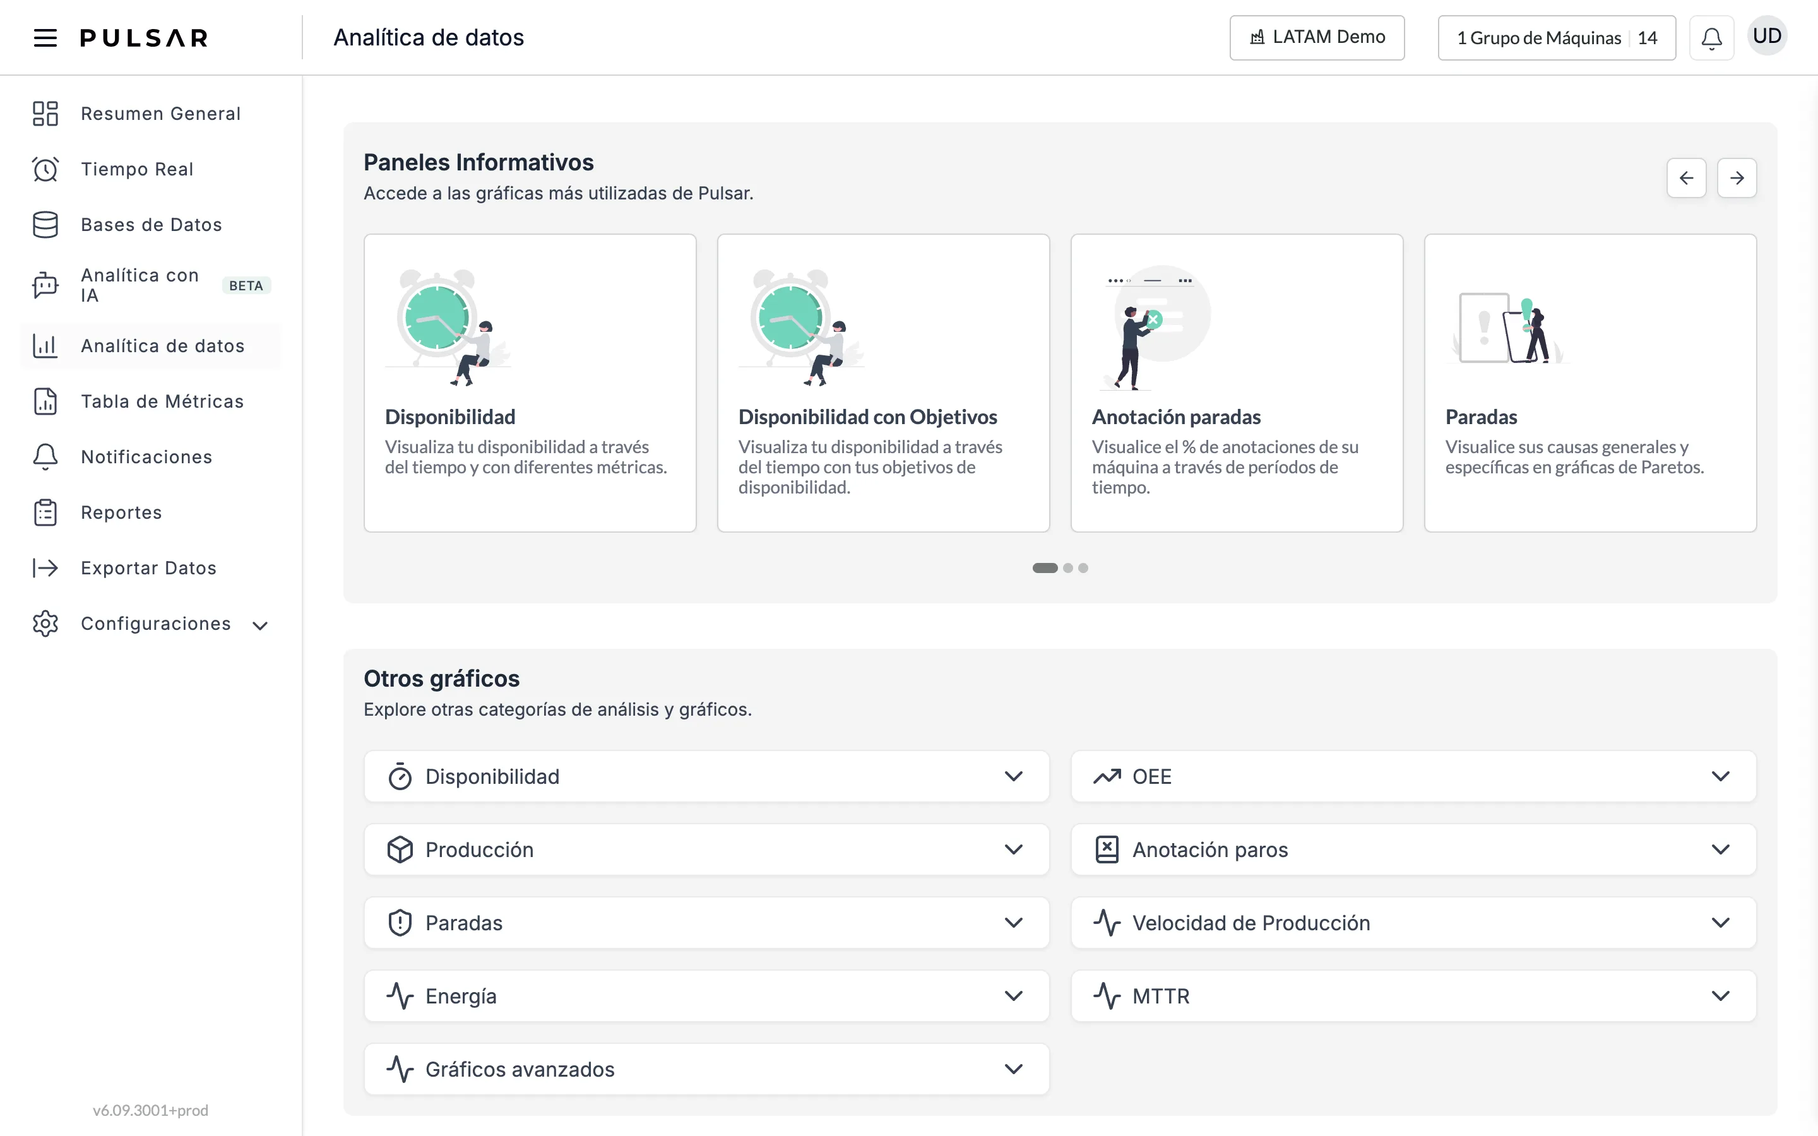Open the hamburger menu icon
The height and width of the screenshot is (1136, 1818).
pos(45,38)
